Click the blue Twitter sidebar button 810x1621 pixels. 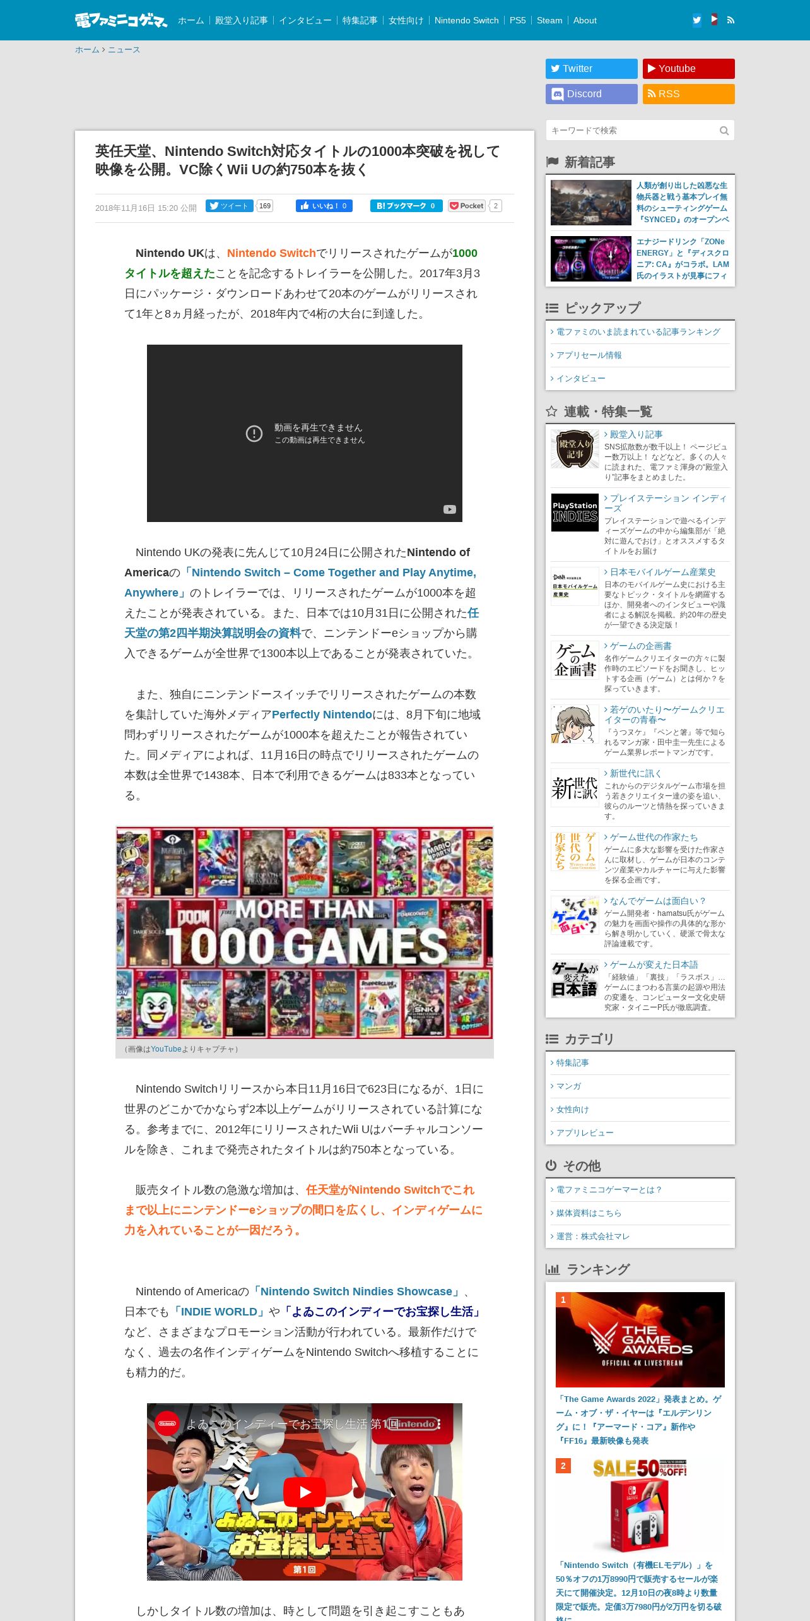[x=592, y=69]
